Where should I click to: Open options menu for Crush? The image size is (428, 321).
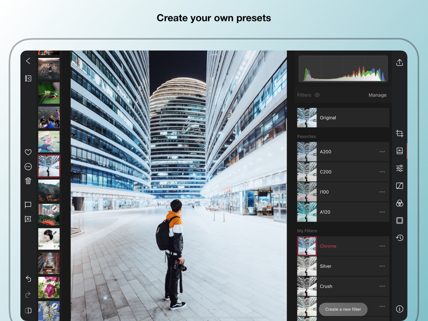(x=382, y=286)
